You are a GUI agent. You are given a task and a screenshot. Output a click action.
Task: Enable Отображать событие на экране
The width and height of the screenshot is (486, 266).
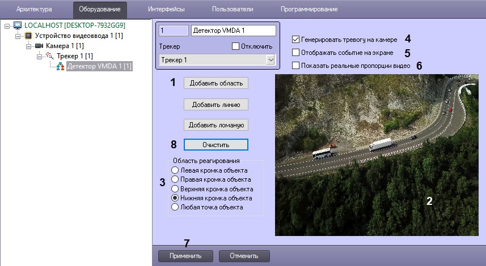[295, 53]
